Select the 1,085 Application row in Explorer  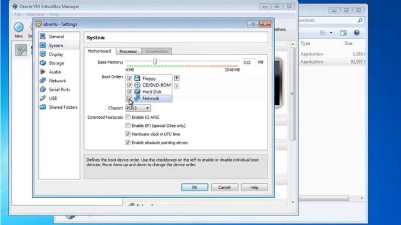[x=333, y=54]
